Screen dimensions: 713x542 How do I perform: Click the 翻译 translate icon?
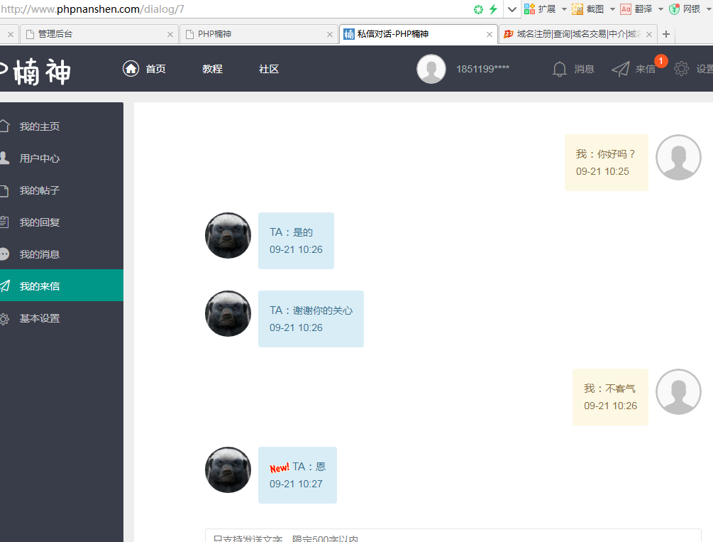click(626, 9)
